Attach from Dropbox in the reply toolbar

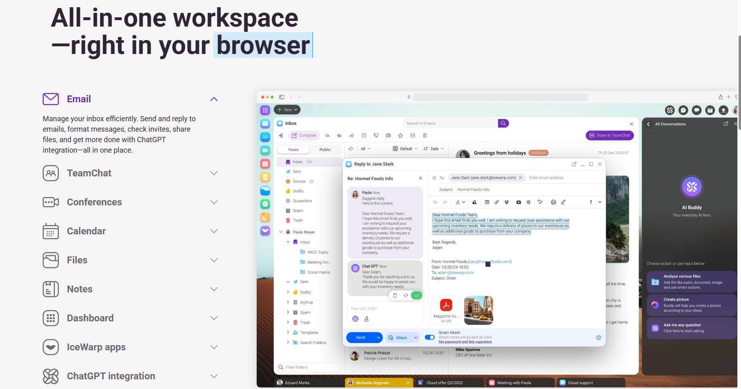[506, 202]
